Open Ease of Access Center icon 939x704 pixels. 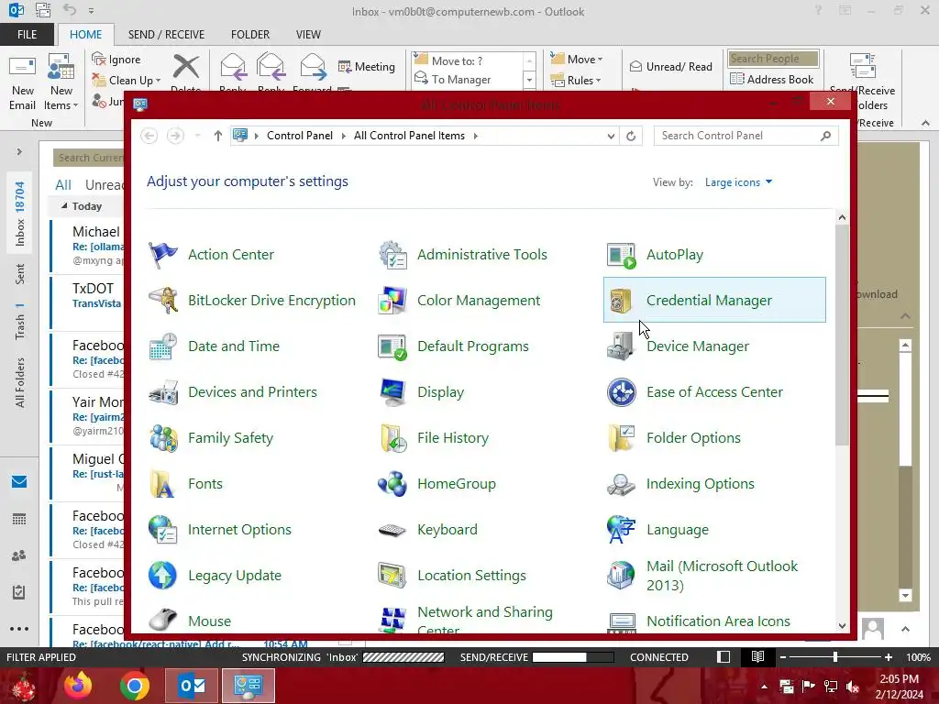(622, 392)
